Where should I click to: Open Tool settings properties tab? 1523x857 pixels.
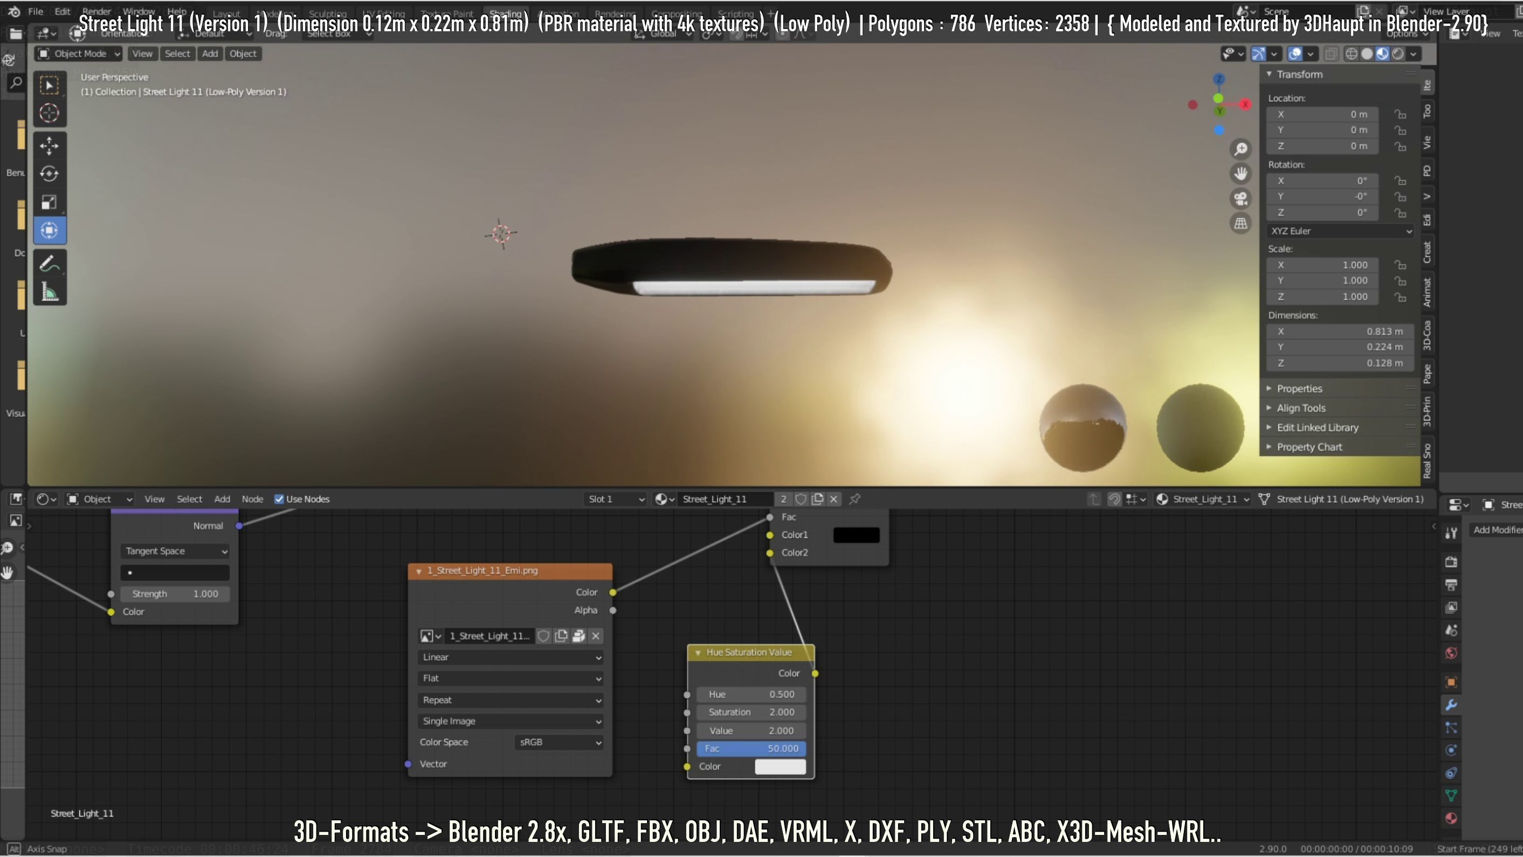click(x=1451, y=533)
